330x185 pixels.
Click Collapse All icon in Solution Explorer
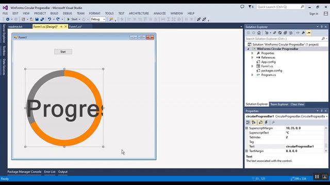tap(285, 33)
